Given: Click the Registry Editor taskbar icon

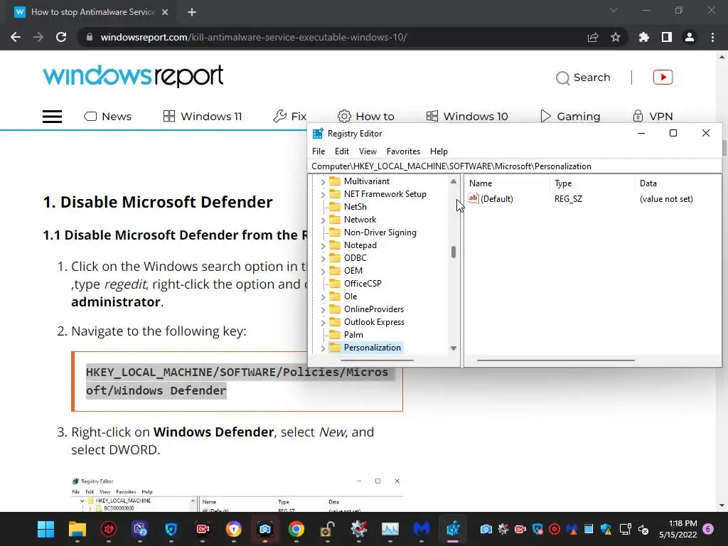Looking at the screenshot, I should click(453, 529).
